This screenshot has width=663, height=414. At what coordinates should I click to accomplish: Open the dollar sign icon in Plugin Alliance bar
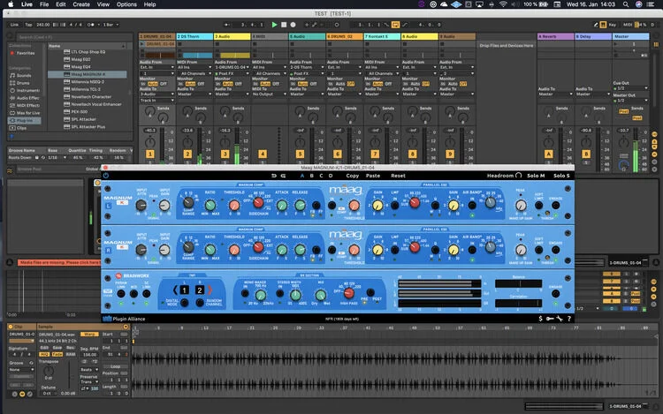click(x=540, y=319)
